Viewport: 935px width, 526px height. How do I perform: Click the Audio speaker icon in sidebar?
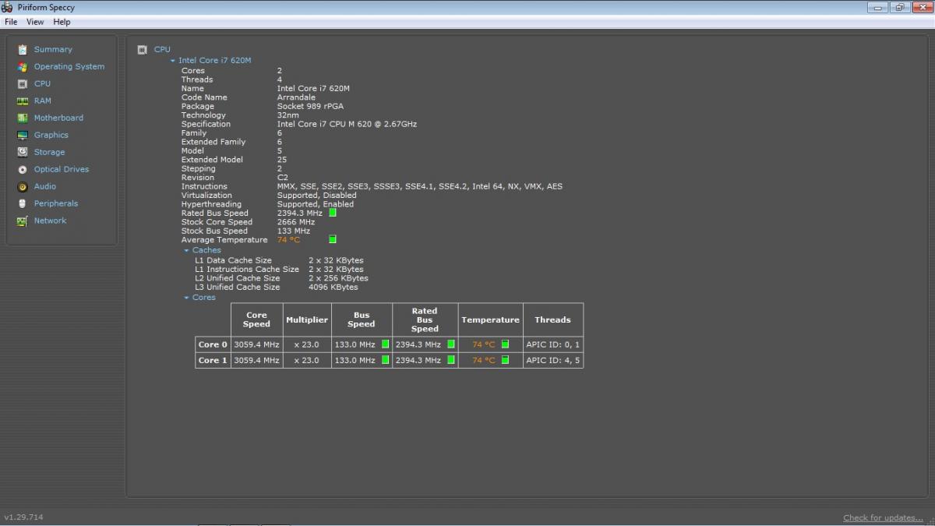click(x=23, y=186)
